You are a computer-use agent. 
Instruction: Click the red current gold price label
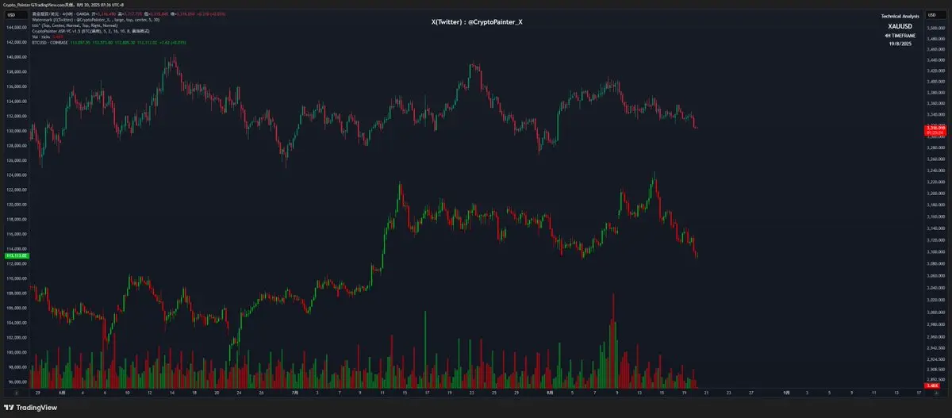coord(935,131)
